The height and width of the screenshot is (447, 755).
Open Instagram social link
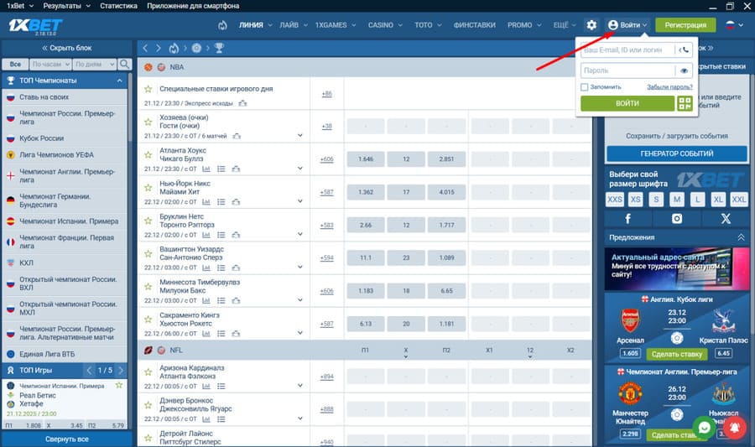676,219
